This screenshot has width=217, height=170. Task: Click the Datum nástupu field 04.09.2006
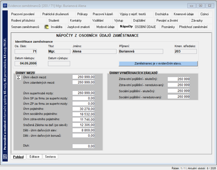26,63
